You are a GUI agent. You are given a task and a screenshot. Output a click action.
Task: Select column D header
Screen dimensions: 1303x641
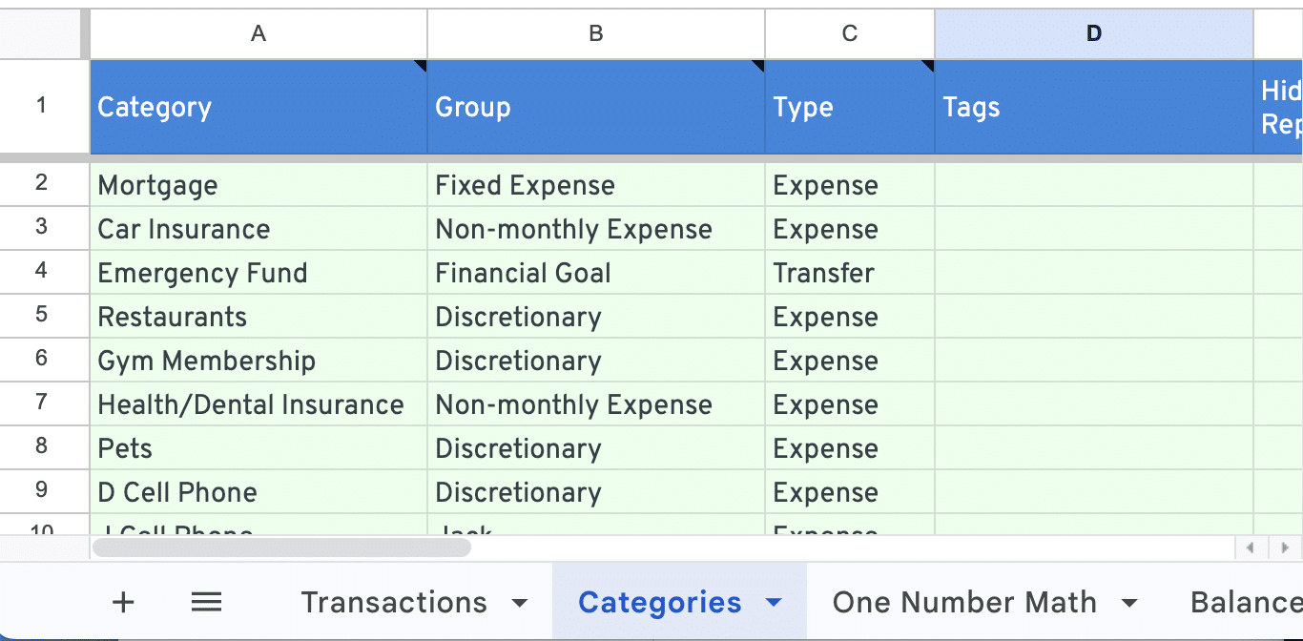tap(1094, 34)
